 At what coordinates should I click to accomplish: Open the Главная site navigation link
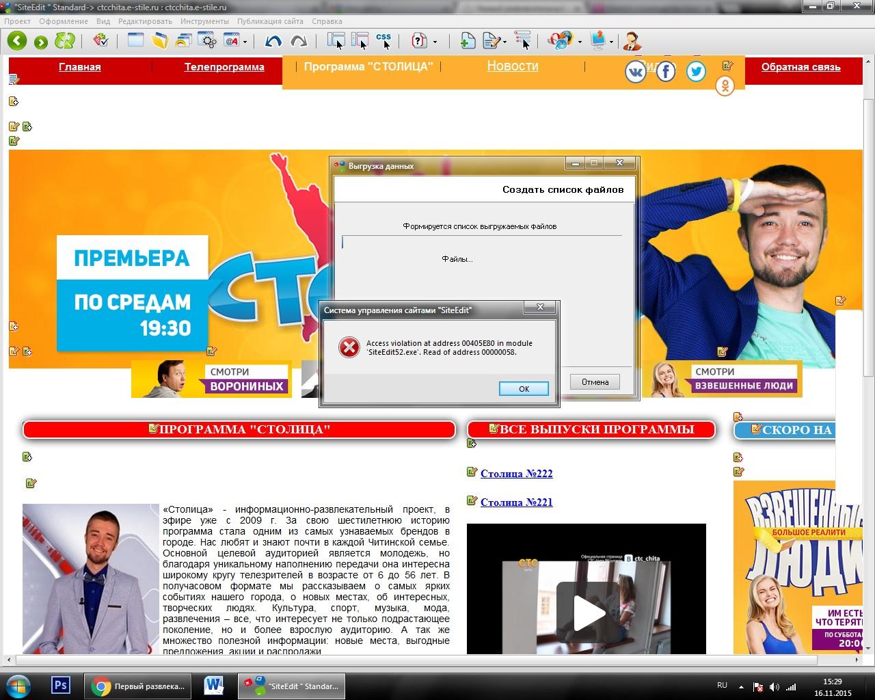(x=80, y=67)
